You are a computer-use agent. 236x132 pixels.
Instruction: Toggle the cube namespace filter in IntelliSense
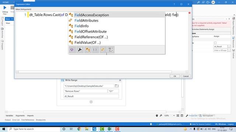(72, 50)
